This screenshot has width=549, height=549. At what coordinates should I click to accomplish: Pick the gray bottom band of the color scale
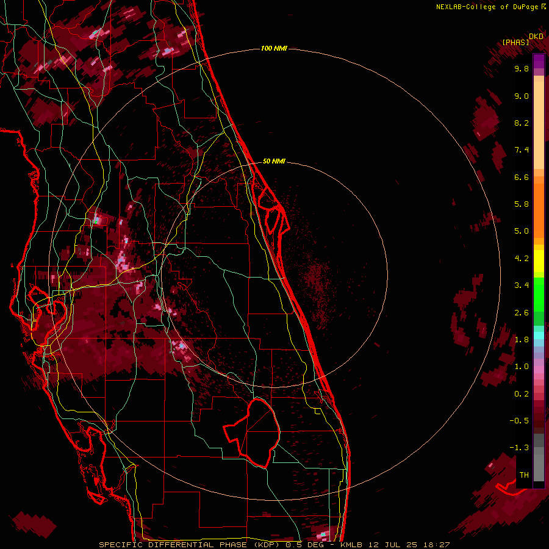pyautogui.click(x=539, y=467)
